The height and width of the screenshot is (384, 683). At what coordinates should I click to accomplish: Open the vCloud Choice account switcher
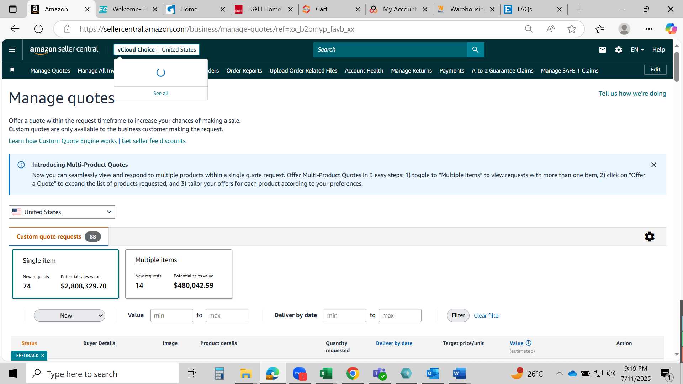[x=157, y=50]
